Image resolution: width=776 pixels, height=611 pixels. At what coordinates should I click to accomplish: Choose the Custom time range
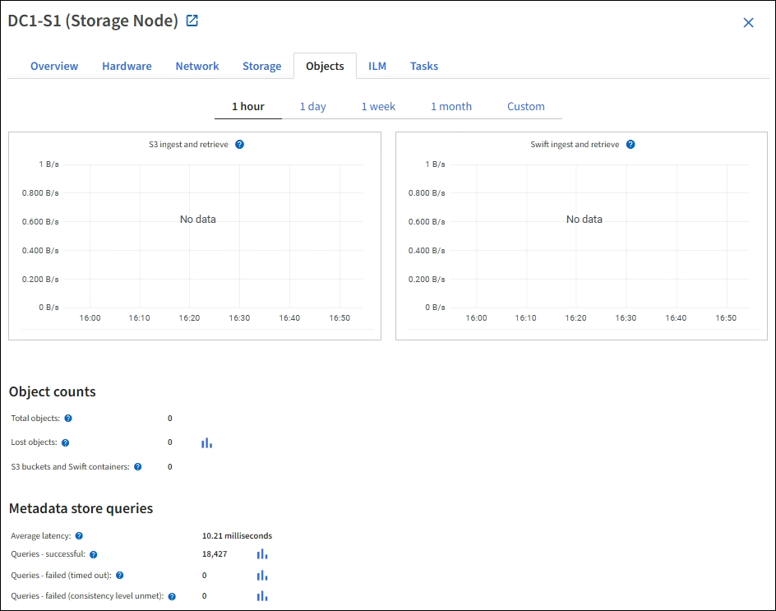525,106
